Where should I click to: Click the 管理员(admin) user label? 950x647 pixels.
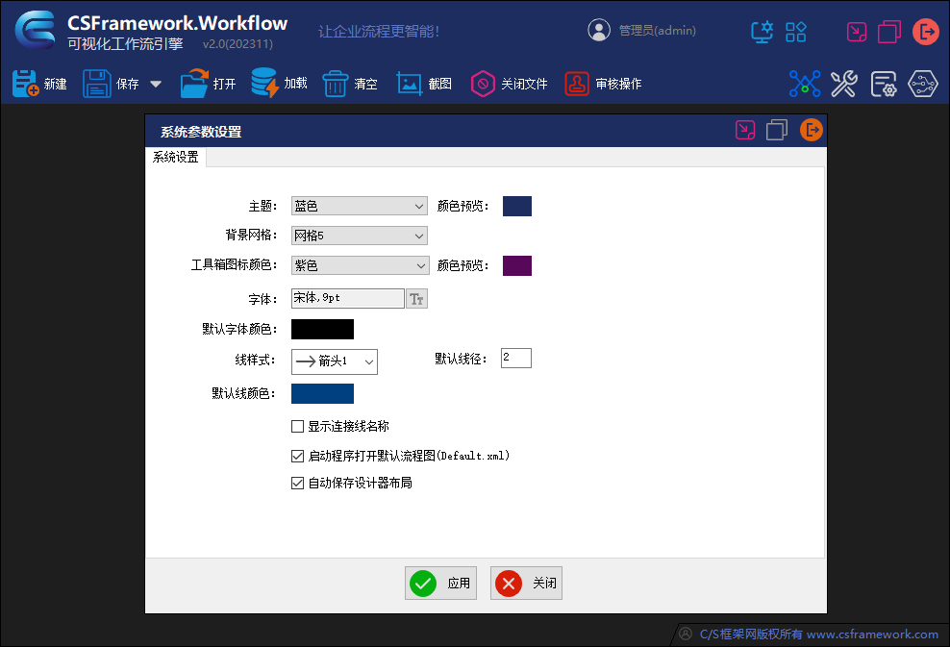pos(658,31)
